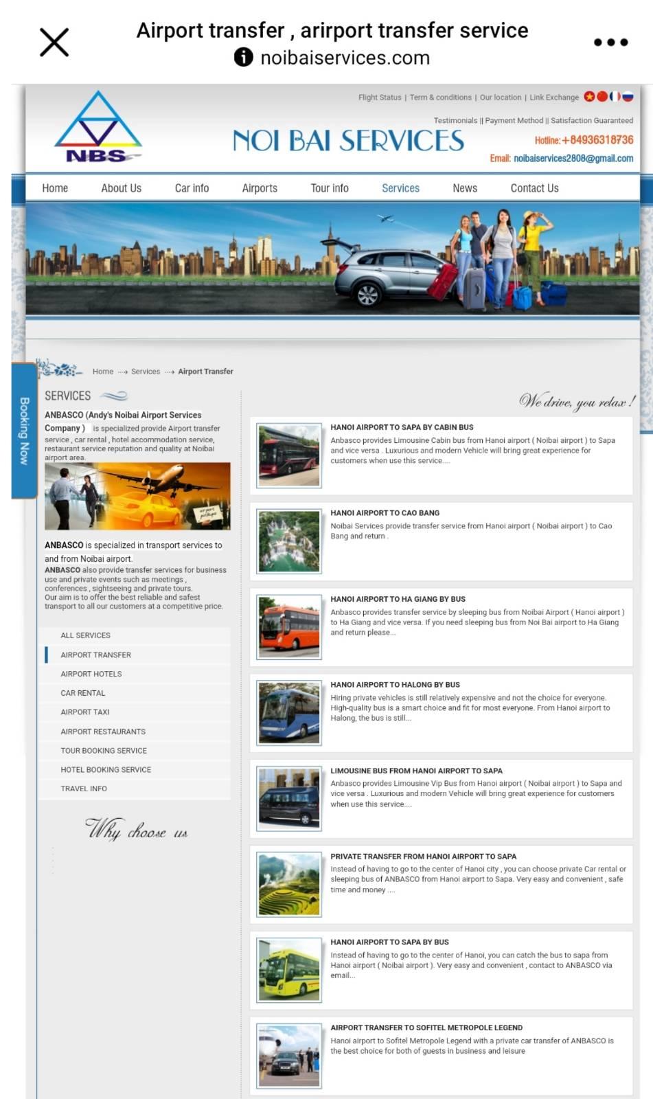Click the NOI BAI SERVICES site title
Screen dimensions: 653x1099
348,141
